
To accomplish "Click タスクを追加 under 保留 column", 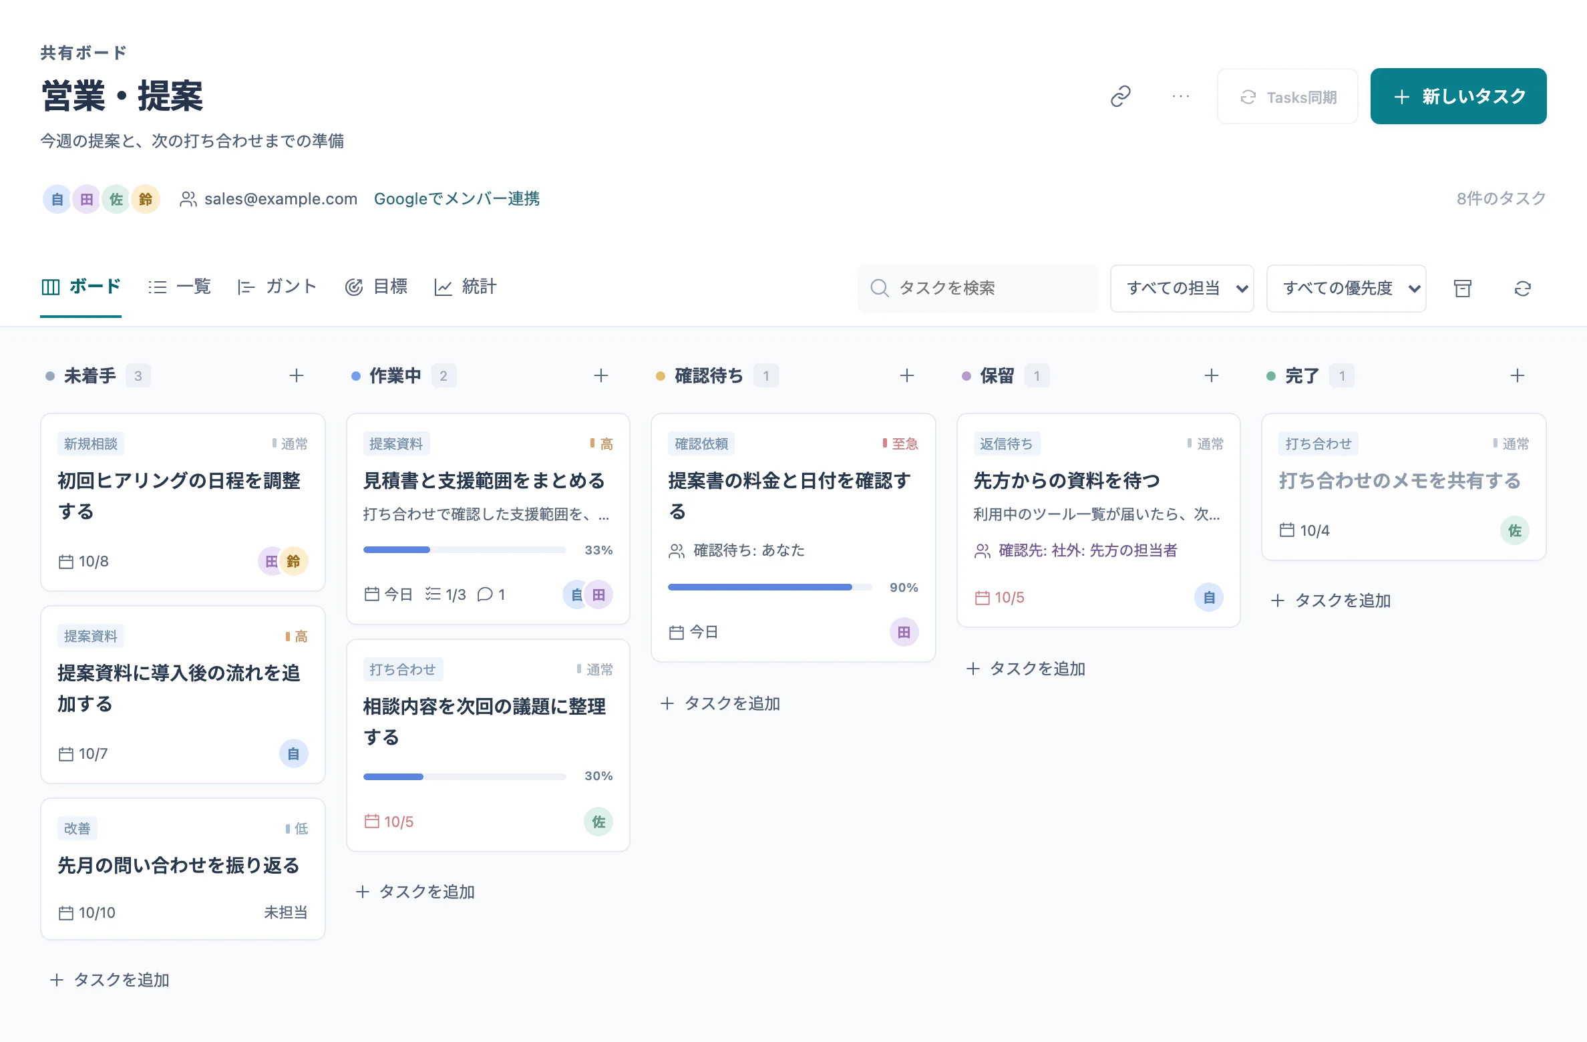I will (x=1025, y=669).
